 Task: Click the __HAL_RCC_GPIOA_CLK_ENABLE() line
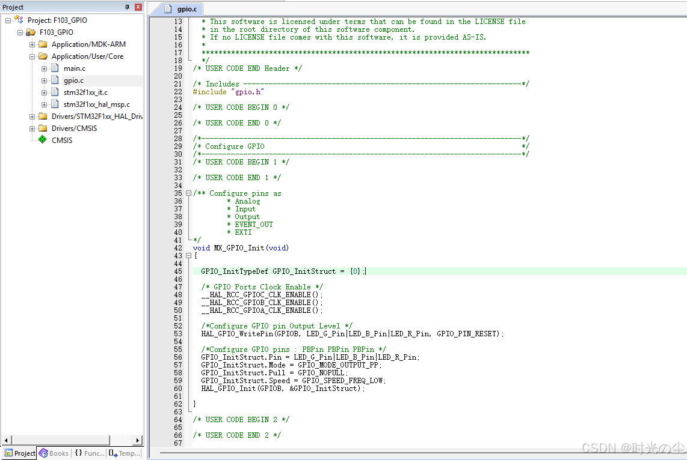pos(262,310)
